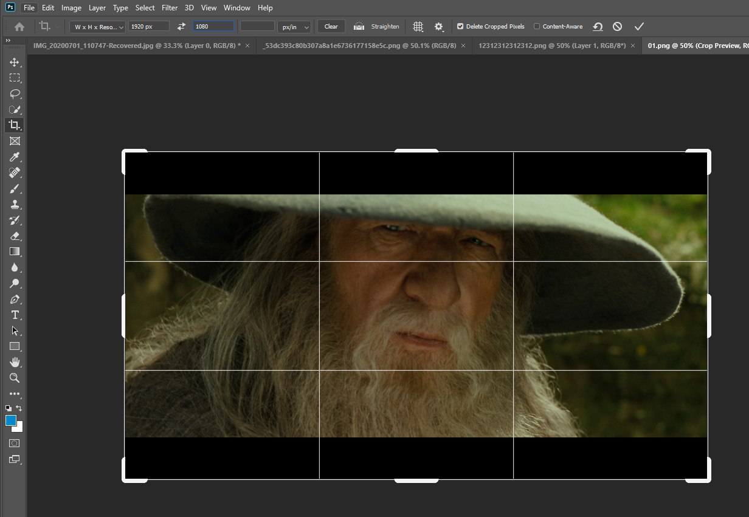Select the Eyedropper tool
Screen dimensions: 749x517
point(15,157)
